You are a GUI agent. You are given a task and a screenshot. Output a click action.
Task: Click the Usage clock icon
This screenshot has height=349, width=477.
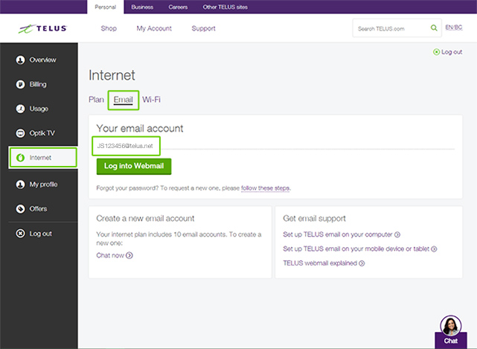(x=20, y=109)
